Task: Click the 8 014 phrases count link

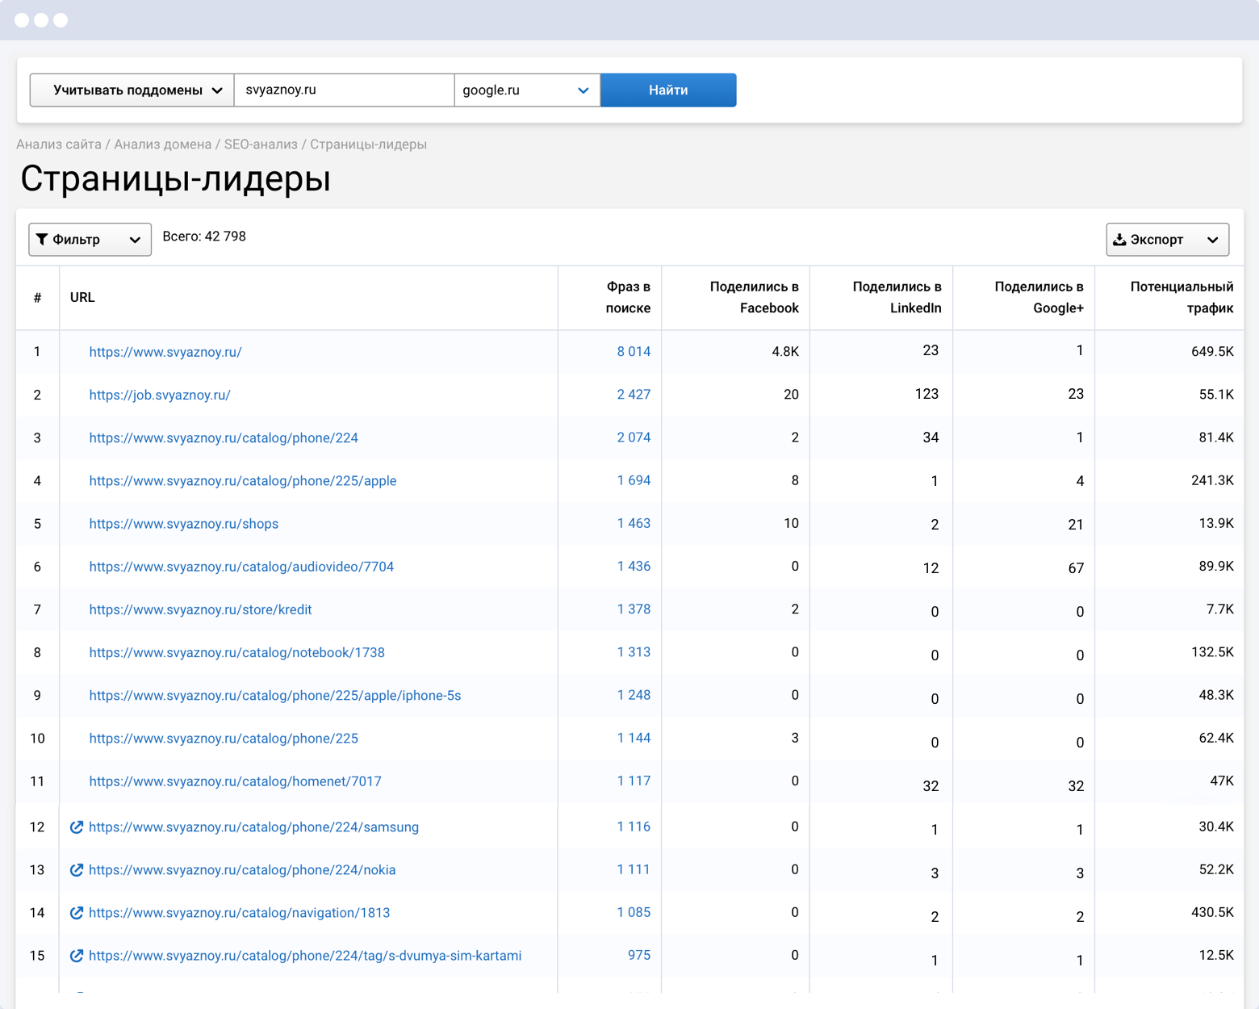Action: point(634,351)
